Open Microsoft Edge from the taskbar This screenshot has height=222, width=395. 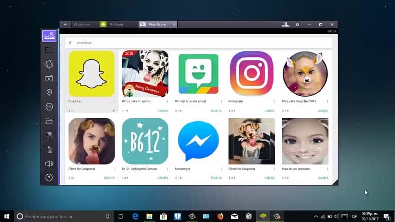point(135,216)
